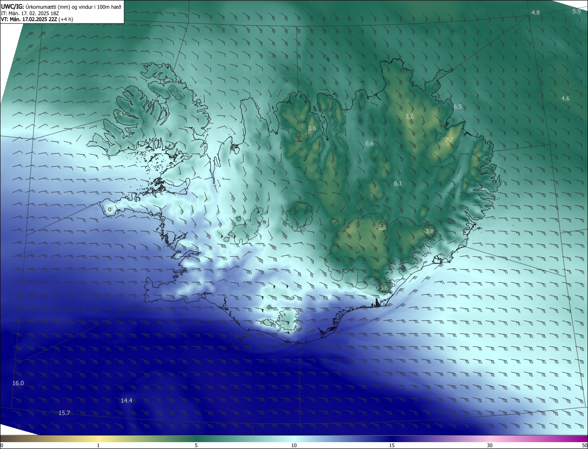Click the 6.5 value label near the northeast coast
The width and height of the screenshot is (588, 449).
[458, 107]
